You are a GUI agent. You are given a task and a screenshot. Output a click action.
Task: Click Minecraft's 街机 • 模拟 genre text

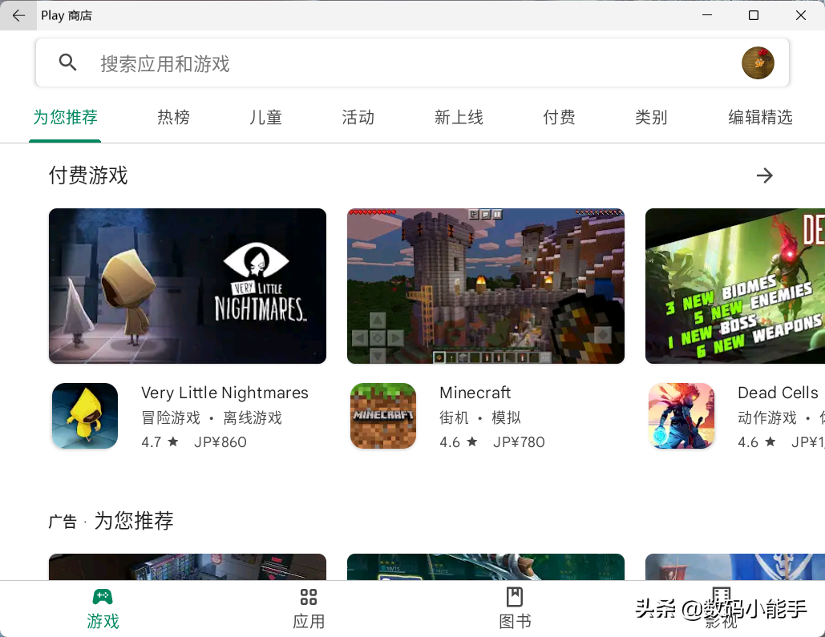tap(480, 417)
